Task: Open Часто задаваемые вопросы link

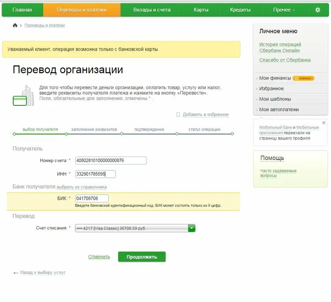Action: pos(278,173)
